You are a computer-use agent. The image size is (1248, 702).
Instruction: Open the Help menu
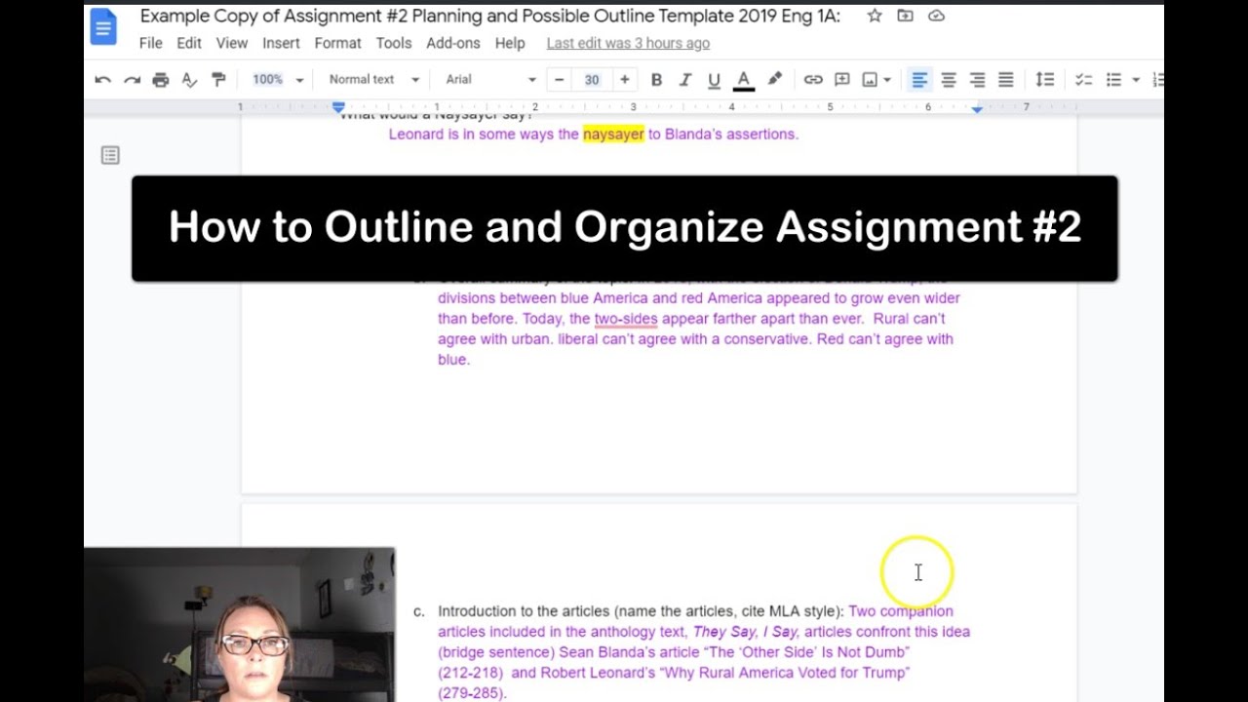510,43
